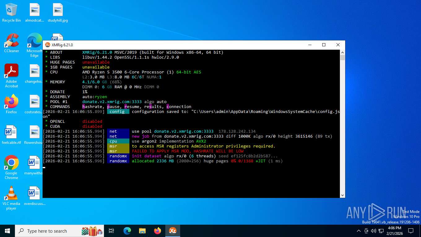Click the IP address 178.128.242.134

point(237,131)
